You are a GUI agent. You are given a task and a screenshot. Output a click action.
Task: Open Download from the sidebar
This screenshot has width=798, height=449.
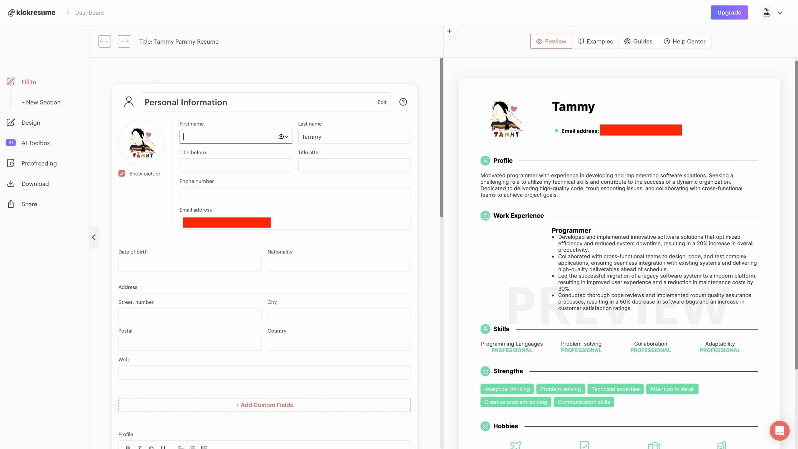click(x=35, y=184)
